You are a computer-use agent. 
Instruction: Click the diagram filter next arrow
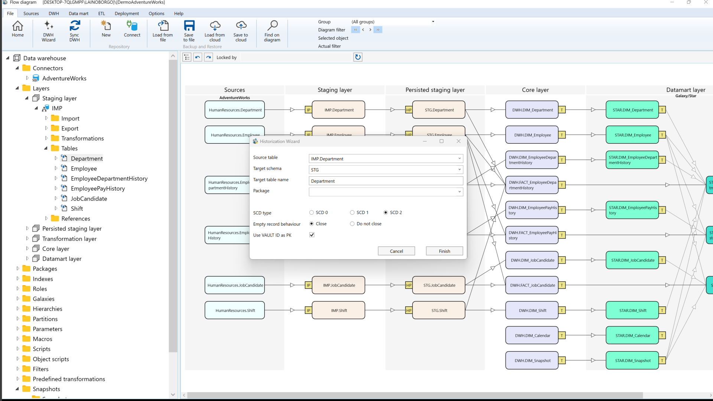[370, 30]
